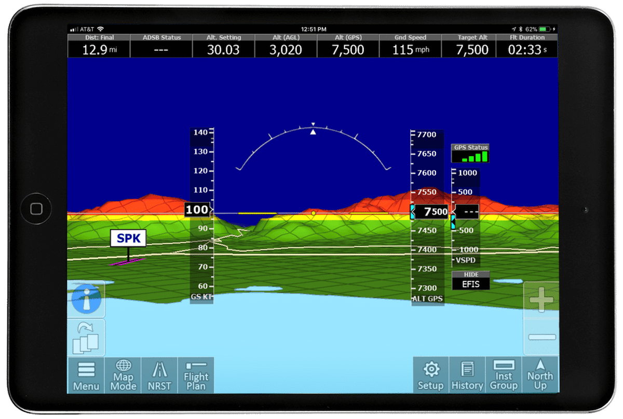Tap the vertical speed indicator readout
This screenshot has height=419, width=623.
coord(466,212)
